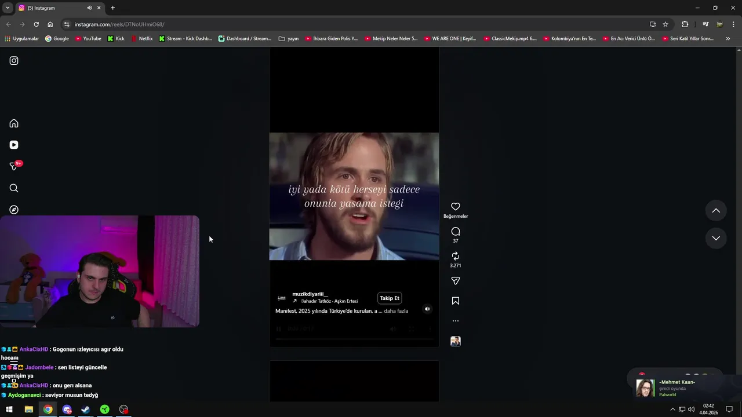
Task: Open the Uygulamalar apps shortcut
Action: click(22, 39)
